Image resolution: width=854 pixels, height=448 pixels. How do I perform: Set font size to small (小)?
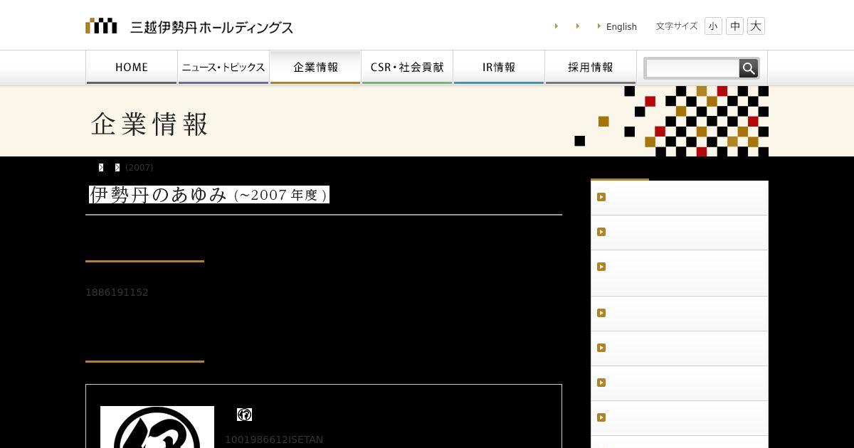713,26
